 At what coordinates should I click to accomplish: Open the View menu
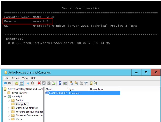point(25,78)
